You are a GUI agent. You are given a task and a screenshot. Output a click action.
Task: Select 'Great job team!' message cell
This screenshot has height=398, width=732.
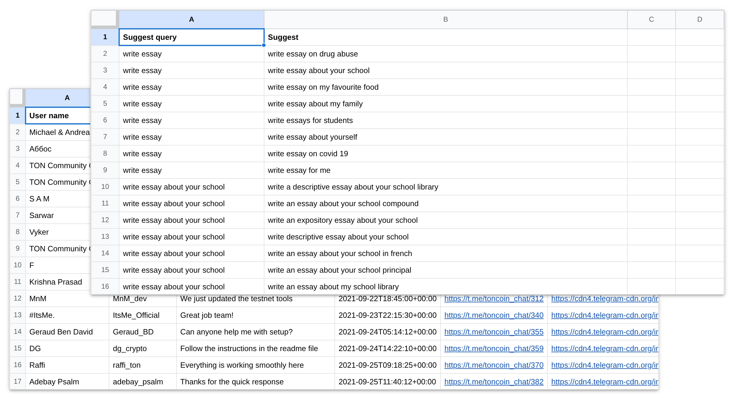tap(255, 315)
